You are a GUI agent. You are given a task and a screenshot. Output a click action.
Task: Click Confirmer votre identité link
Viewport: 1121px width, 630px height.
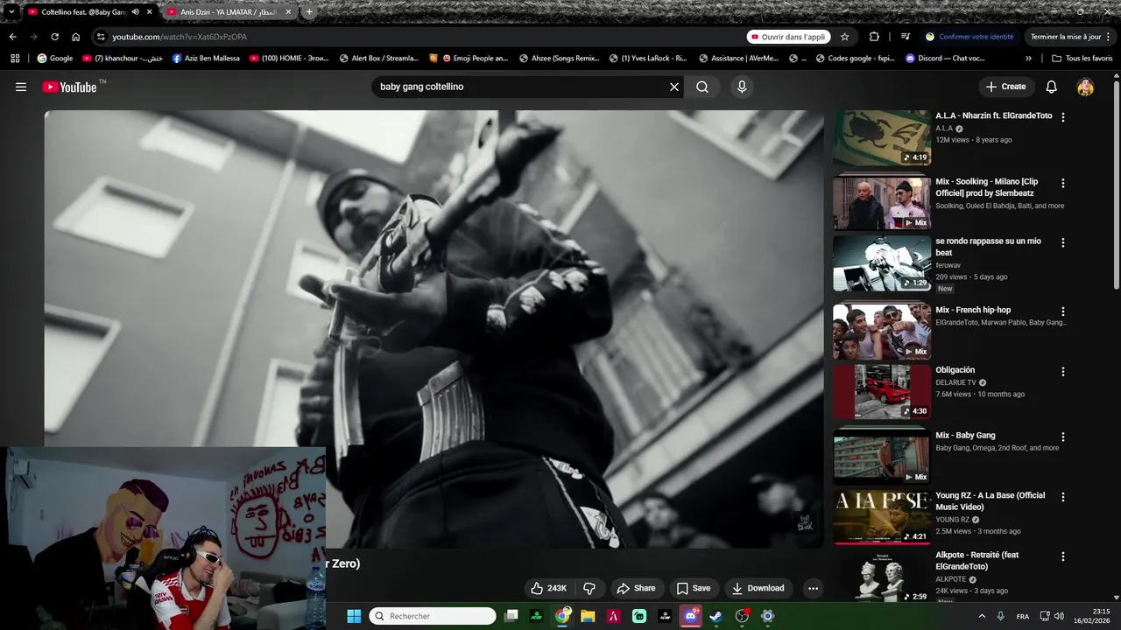point(969,37)
